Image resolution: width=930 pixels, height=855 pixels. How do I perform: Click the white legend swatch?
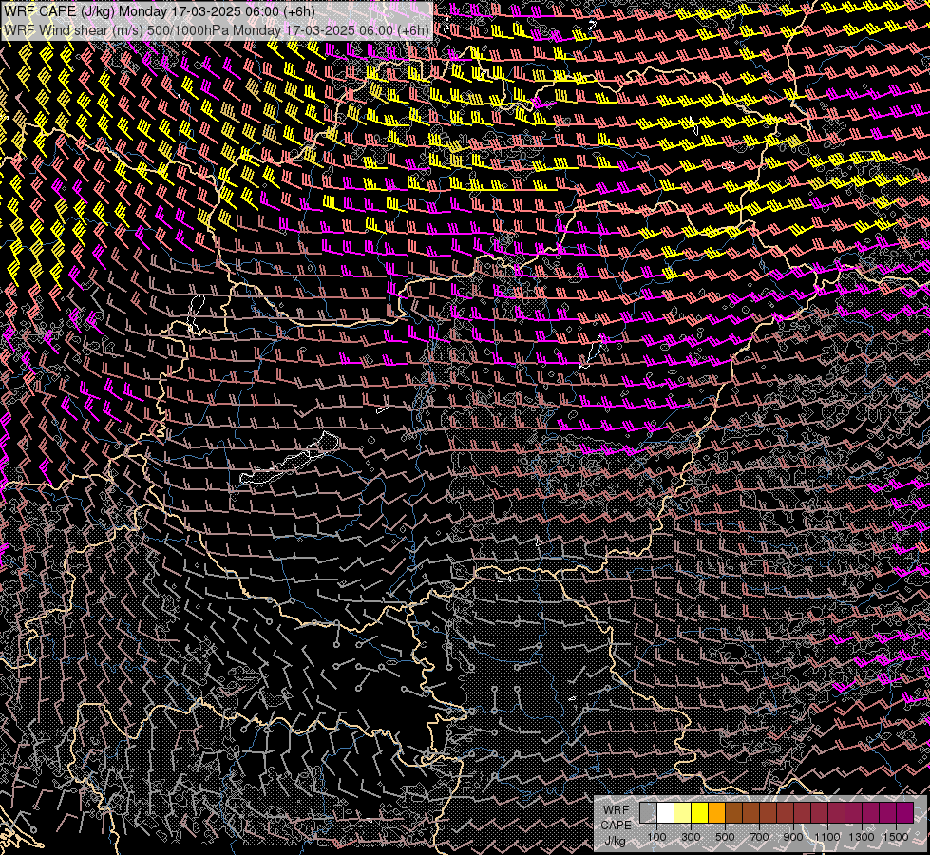[666, 812]
